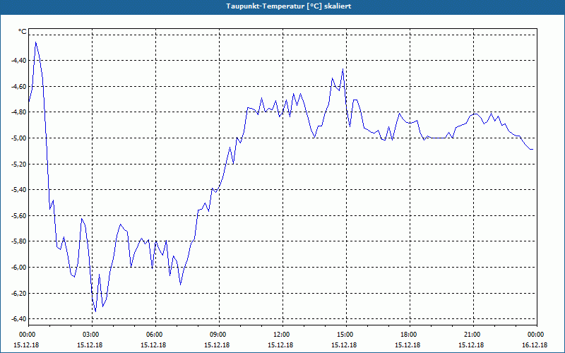This screenshot has width=565, height=353.
Task: Click the -5,20 y-axis value
Action: (x=19, y=164)
